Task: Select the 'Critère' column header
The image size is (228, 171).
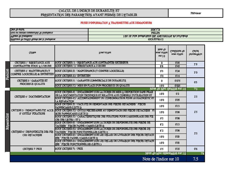Action: point(32,53)
